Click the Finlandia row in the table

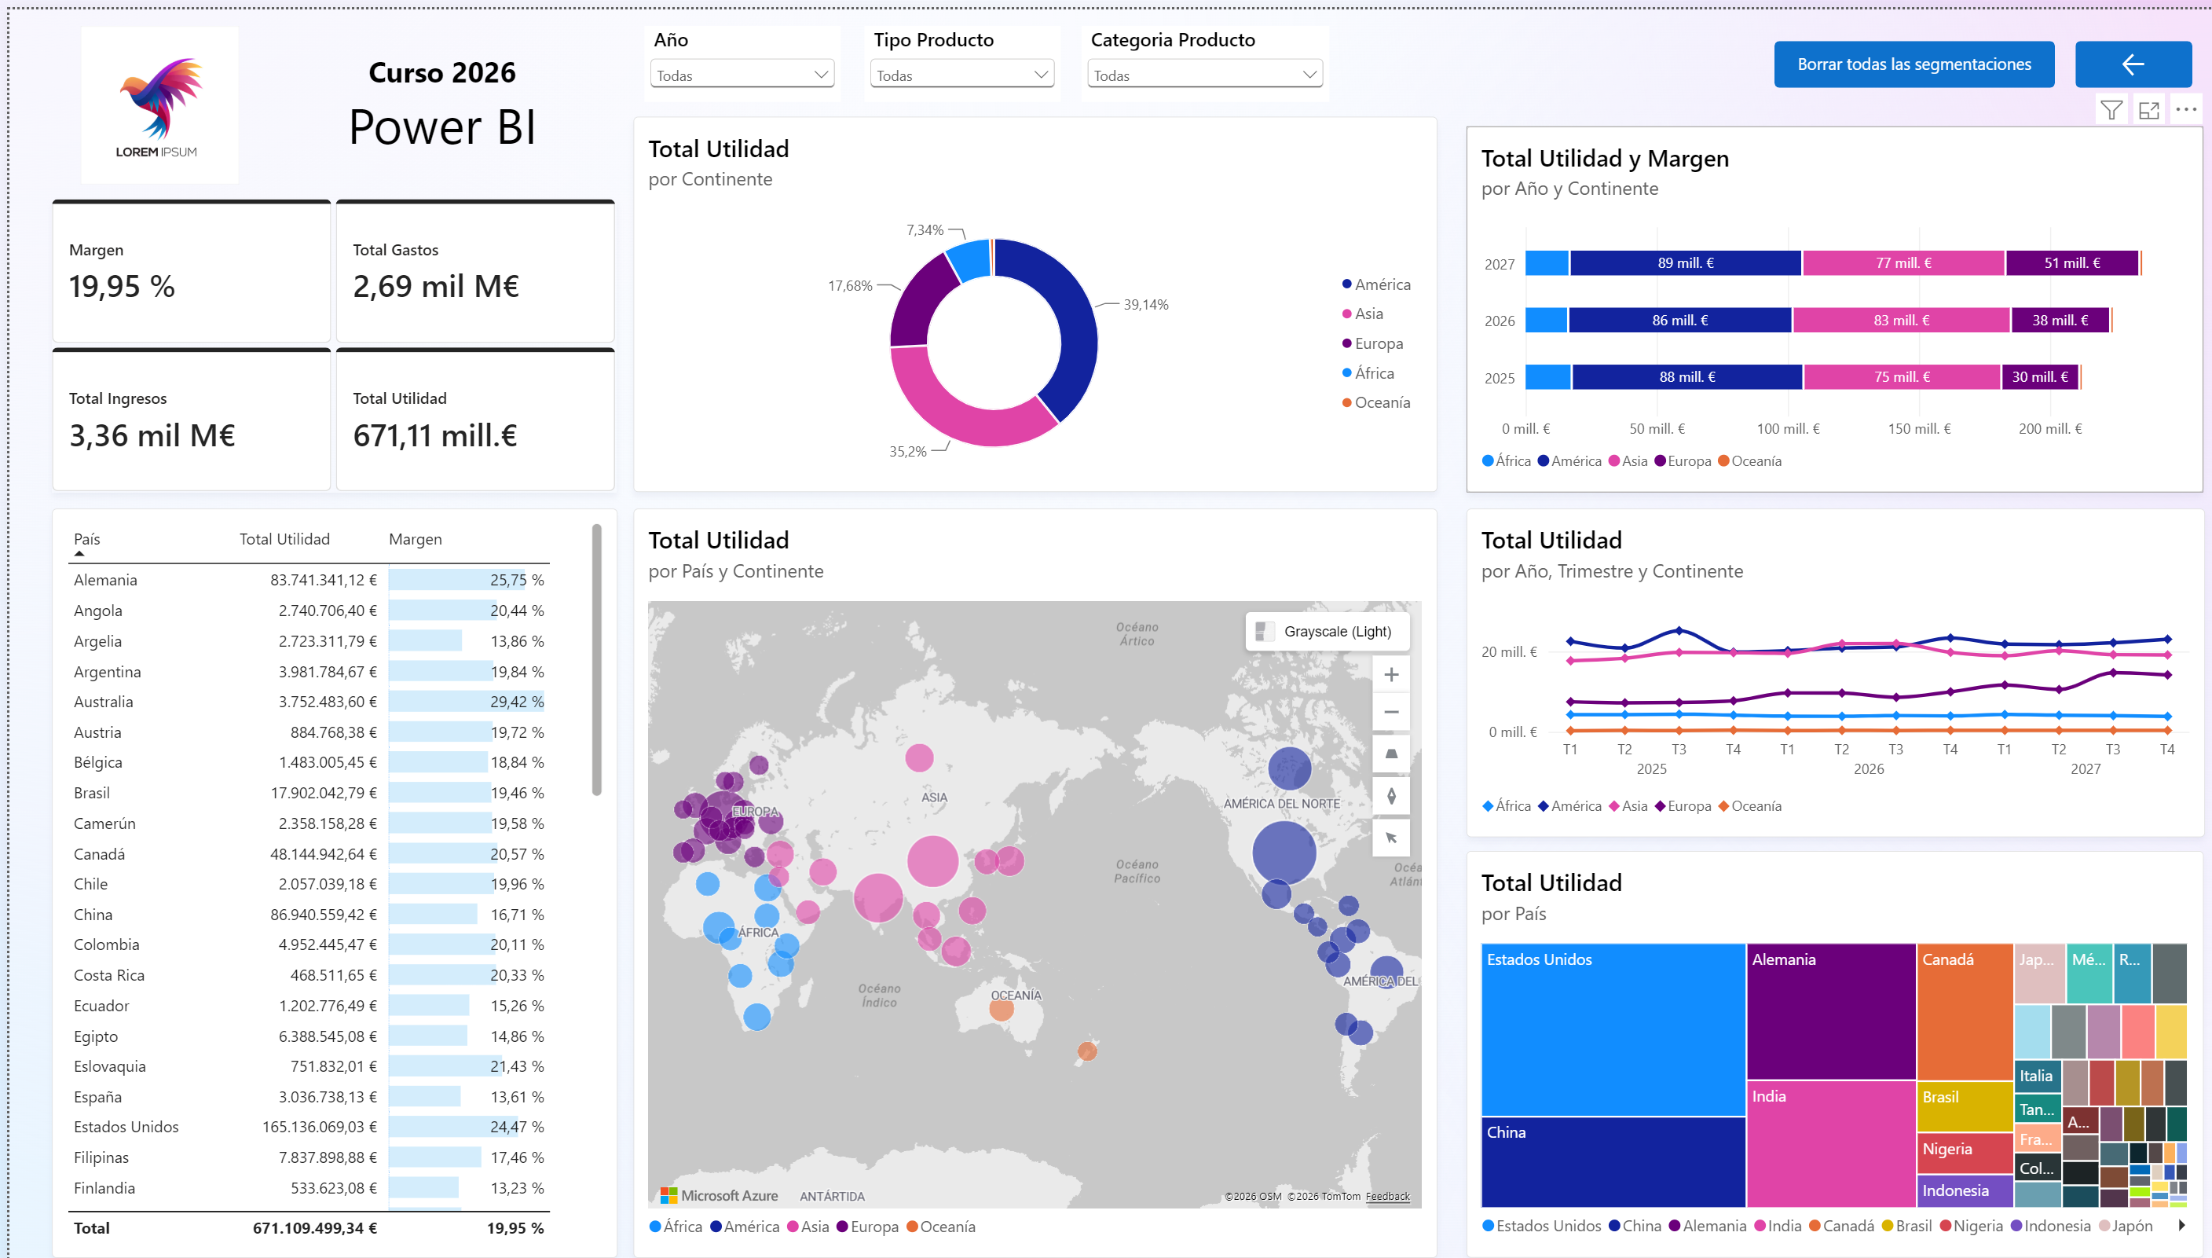309,1188
